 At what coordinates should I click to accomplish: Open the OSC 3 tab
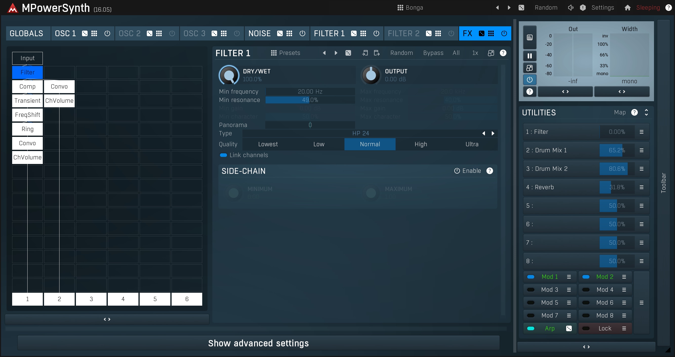click(x=195, y=33)
